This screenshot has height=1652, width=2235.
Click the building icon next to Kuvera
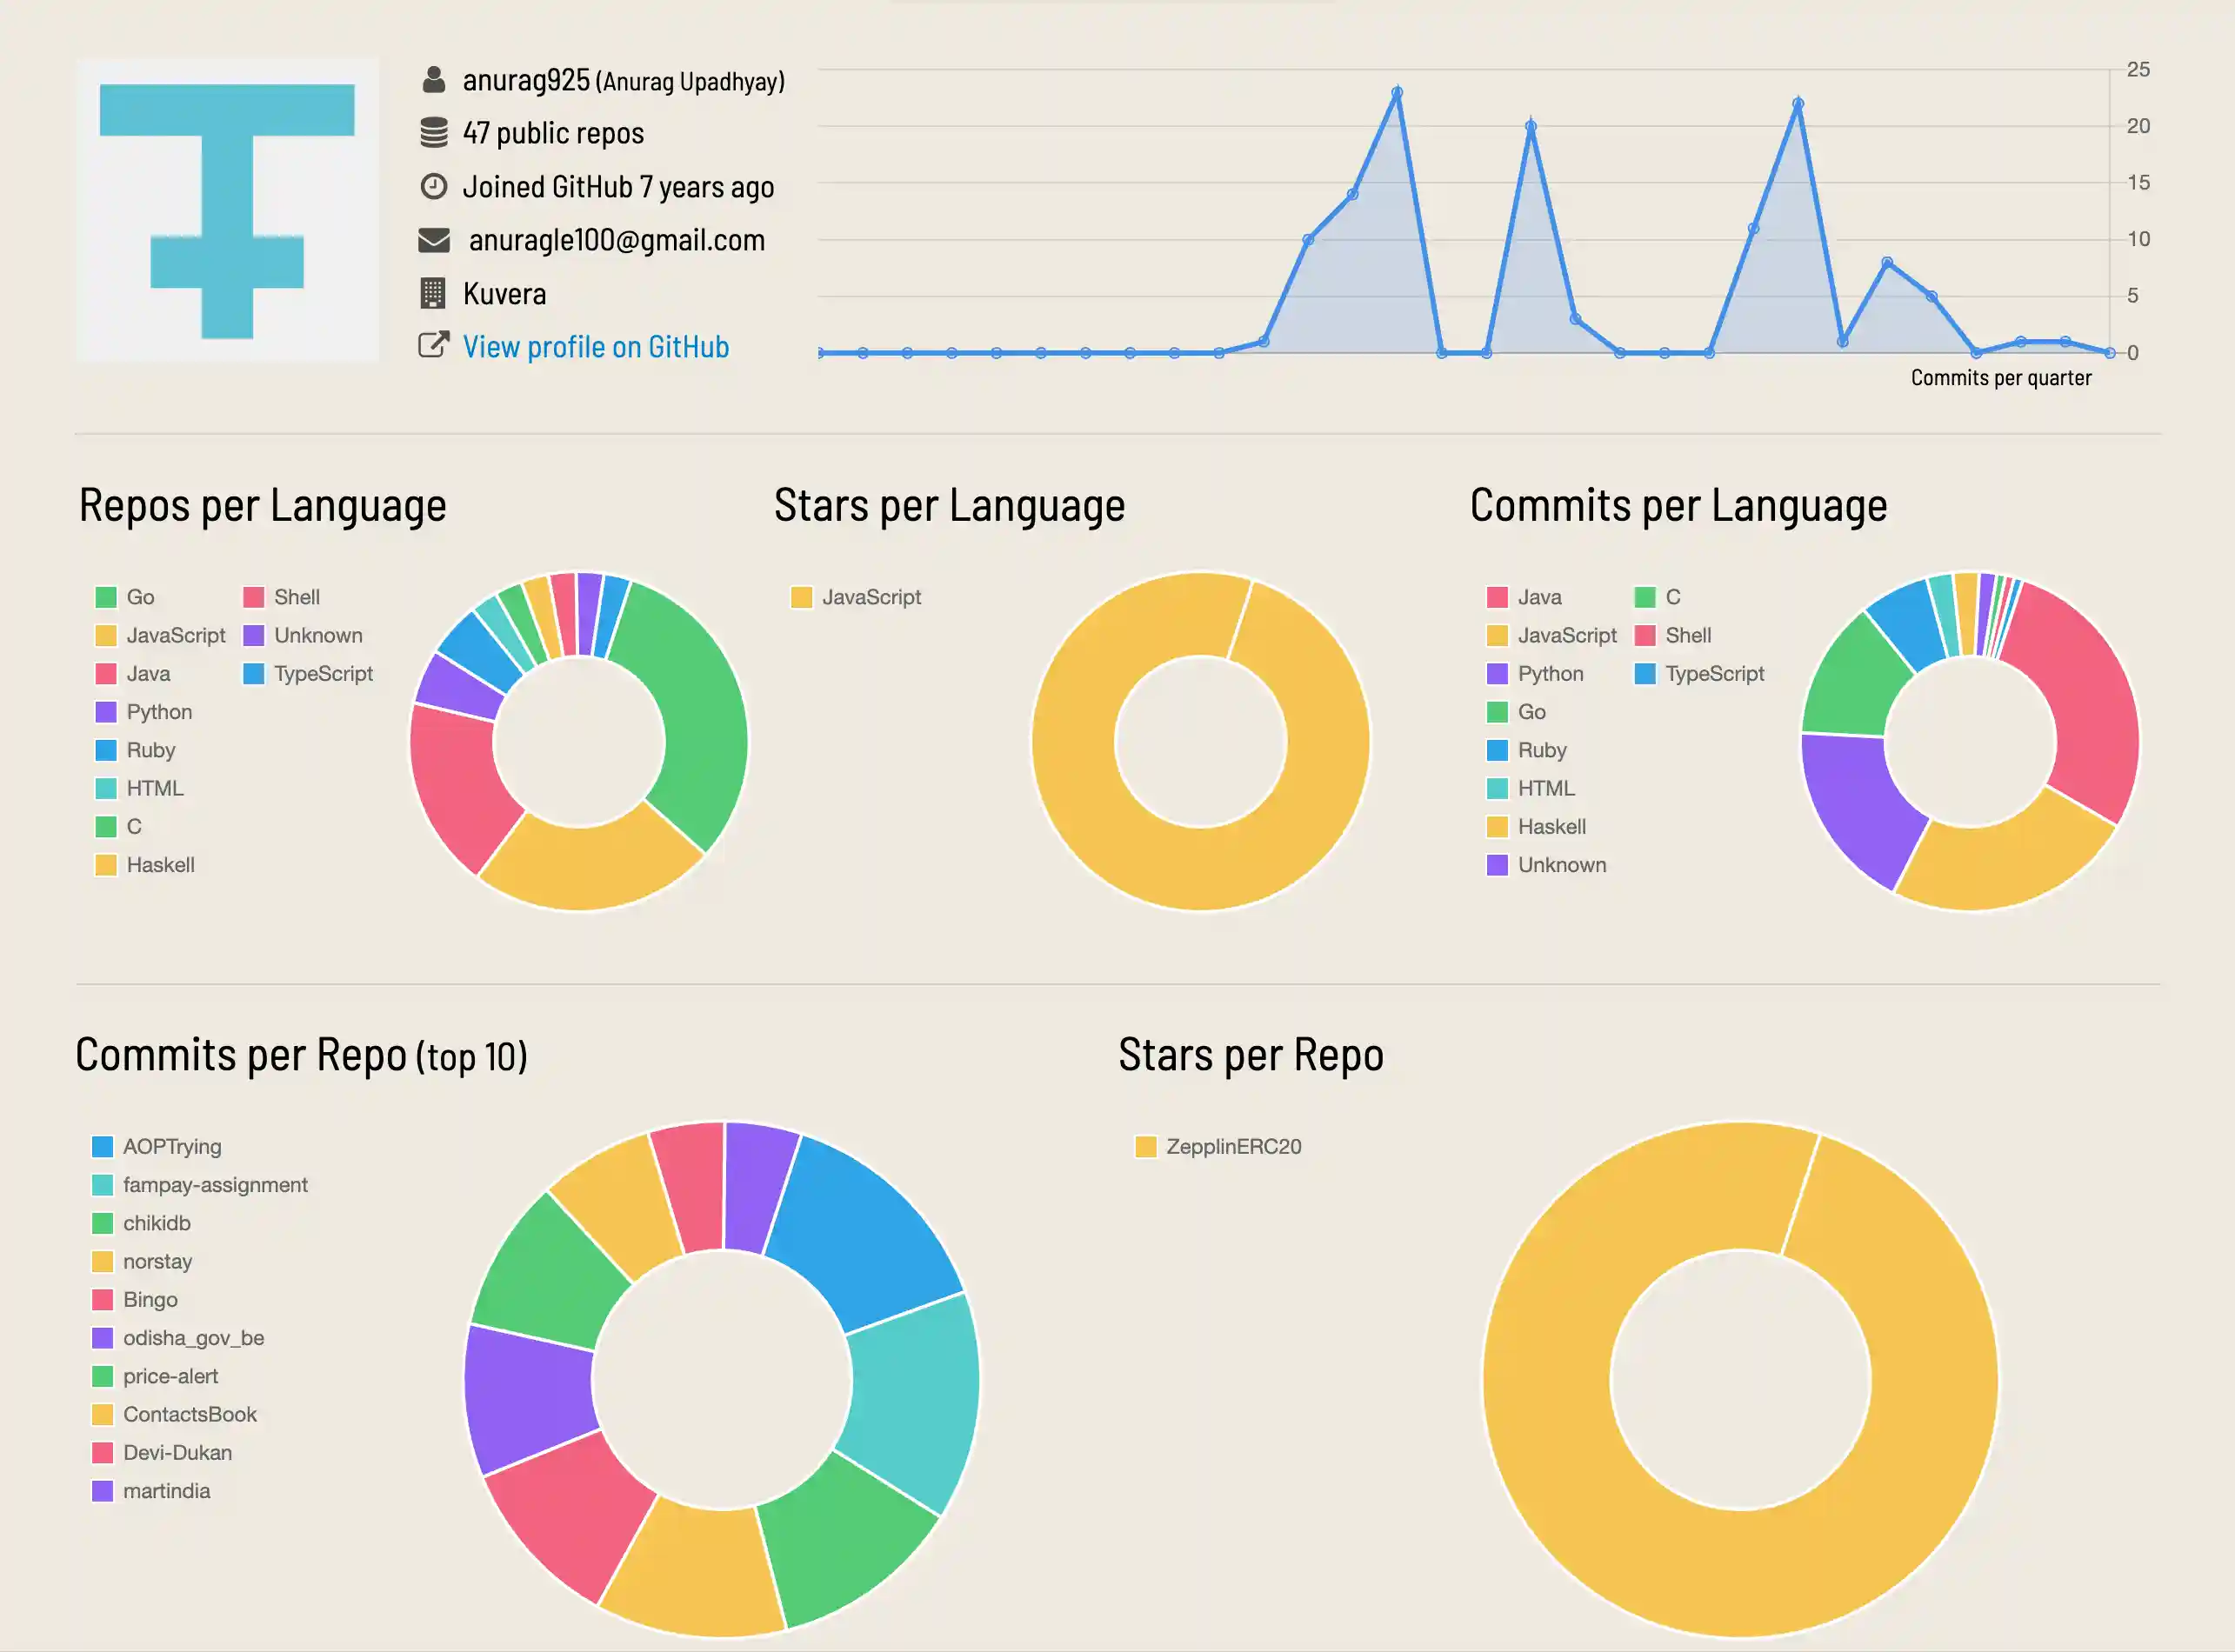(433, 293)
